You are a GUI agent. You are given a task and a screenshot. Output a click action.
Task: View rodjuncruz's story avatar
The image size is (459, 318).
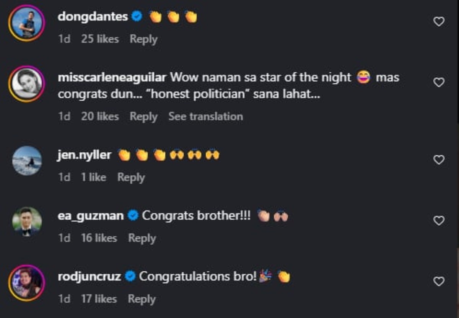27,283
